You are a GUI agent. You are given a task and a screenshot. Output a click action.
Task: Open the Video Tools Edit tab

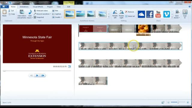[x=69, y=7]
